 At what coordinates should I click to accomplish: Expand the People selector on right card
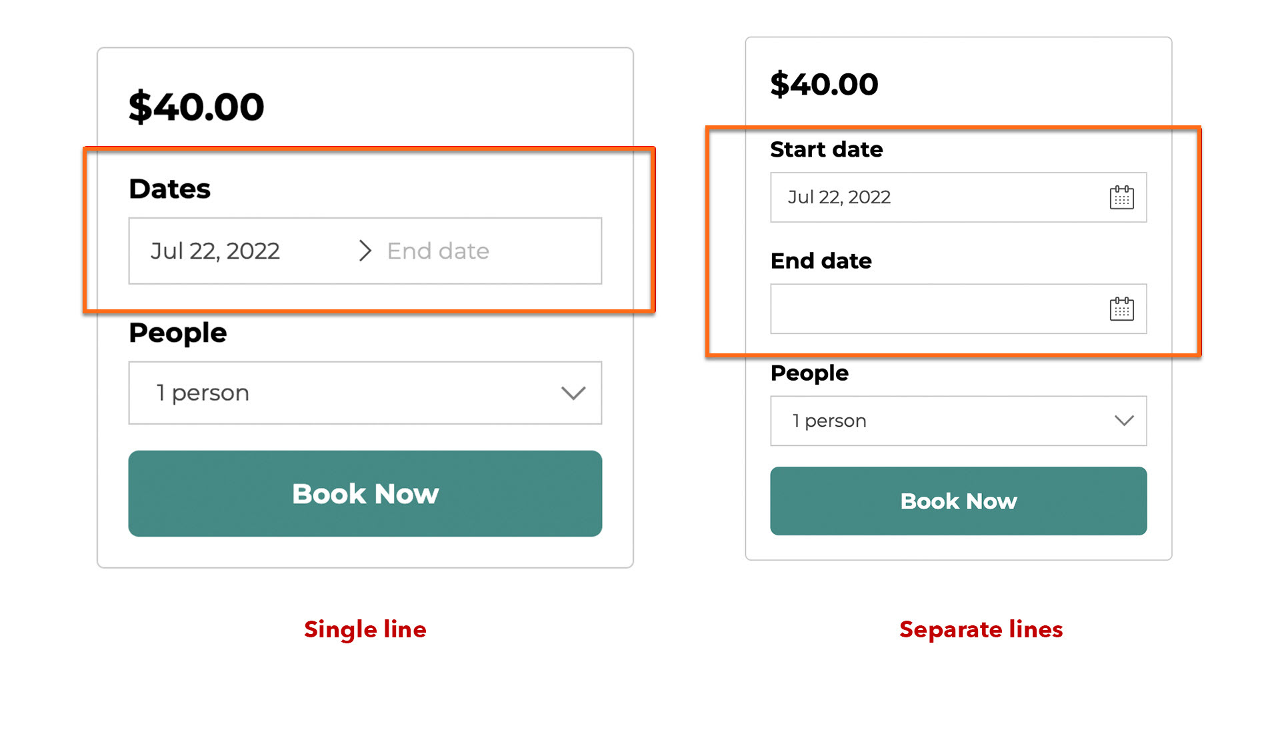1123,421
